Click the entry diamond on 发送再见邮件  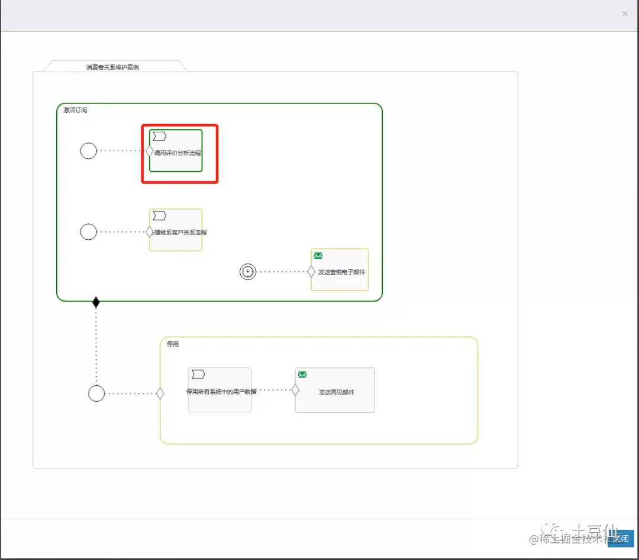(295, 390)
